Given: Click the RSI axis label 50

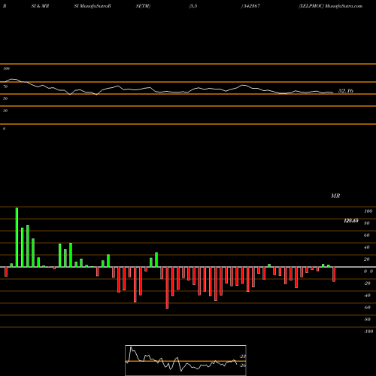Looking at the screenshot, I should 5,99.
